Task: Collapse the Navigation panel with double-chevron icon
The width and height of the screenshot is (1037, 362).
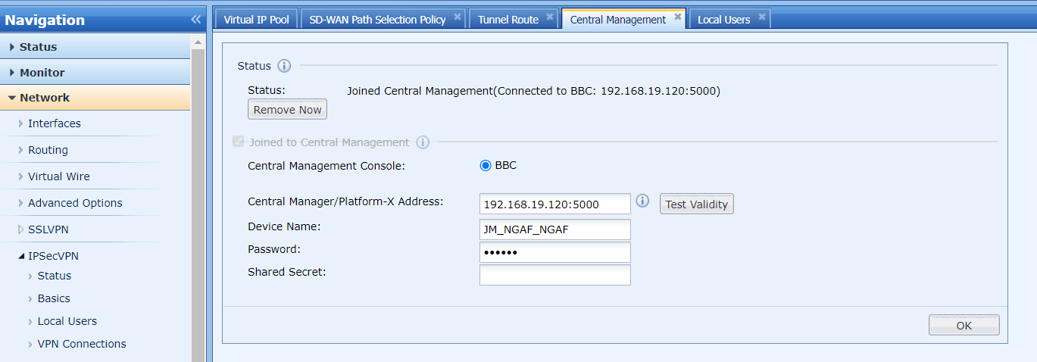Action: click(195, 20)
